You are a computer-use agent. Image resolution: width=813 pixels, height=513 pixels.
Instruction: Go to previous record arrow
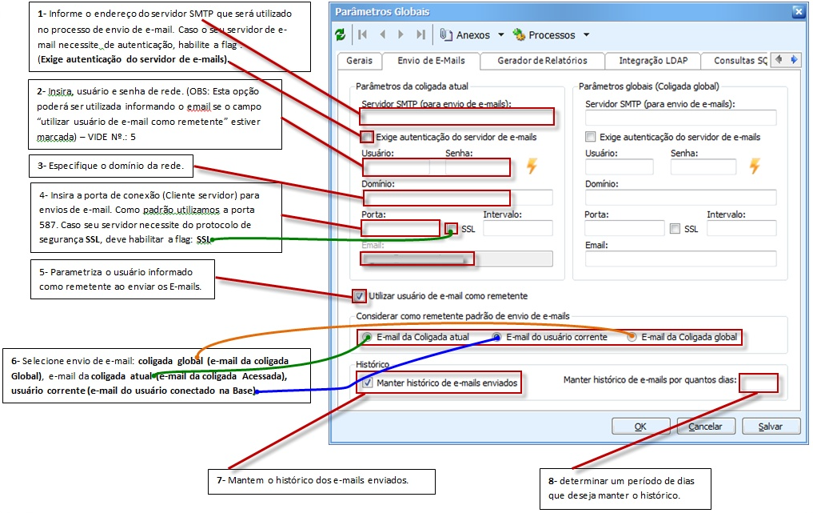pos(383,34)
